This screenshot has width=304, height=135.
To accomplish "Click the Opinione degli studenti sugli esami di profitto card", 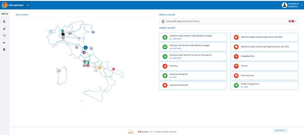I will click(x=264, y=37).
